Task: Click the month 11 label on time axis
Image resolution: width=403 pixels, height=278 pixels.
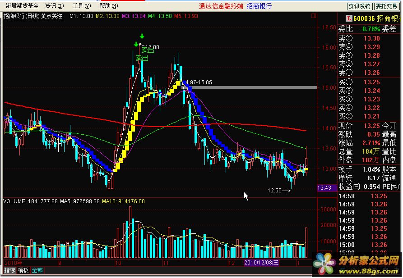Action: [166, 263]
